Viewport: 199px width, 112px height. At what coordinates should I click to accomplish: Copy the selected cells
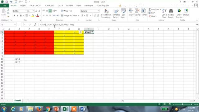click(x=8, y=13)
